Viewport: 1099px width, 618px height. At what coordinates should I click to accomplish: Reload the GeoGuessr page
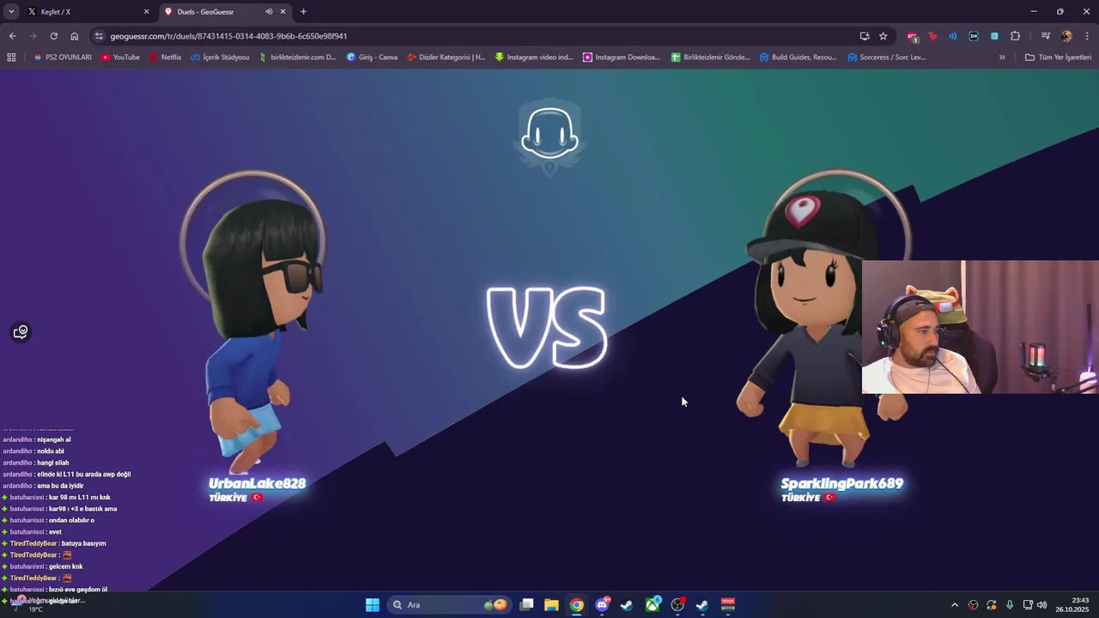pyautogui.click(x=53, y=36)
